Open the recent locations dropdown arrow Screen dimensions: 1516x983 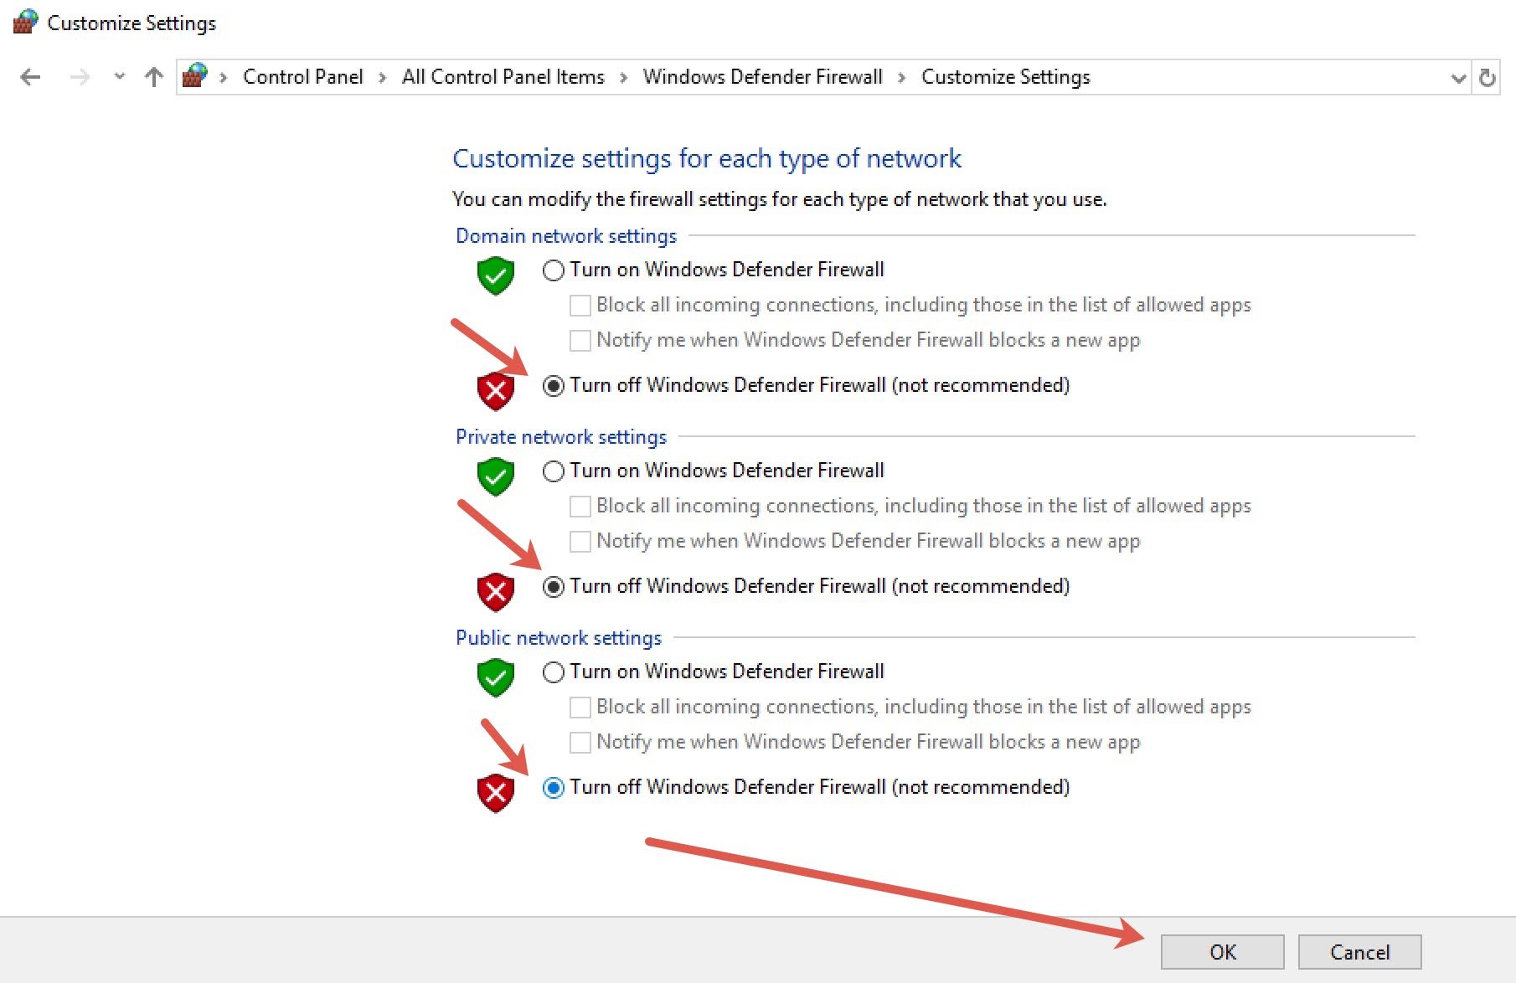pos(119,76)
